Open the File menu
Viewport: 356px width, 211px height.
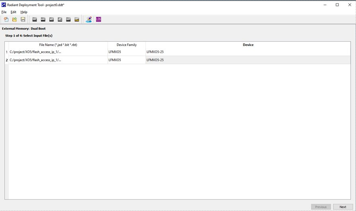click(4, 12)
